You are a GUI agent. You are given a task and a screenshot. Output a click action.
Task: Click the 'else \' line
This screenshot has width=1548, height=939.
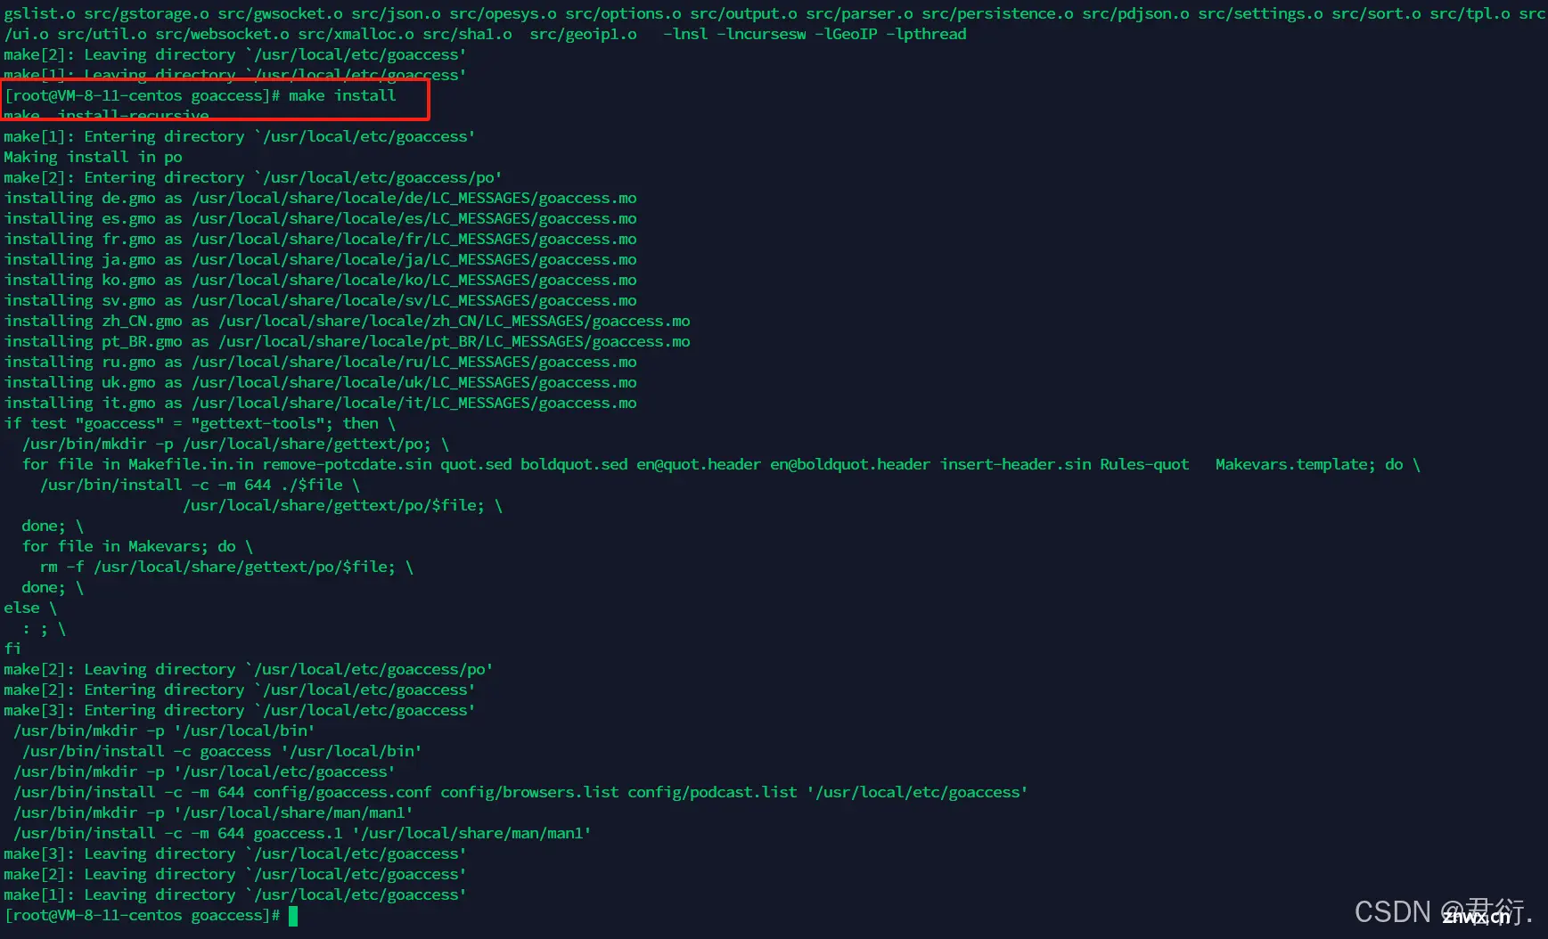(x=30, y=608)
